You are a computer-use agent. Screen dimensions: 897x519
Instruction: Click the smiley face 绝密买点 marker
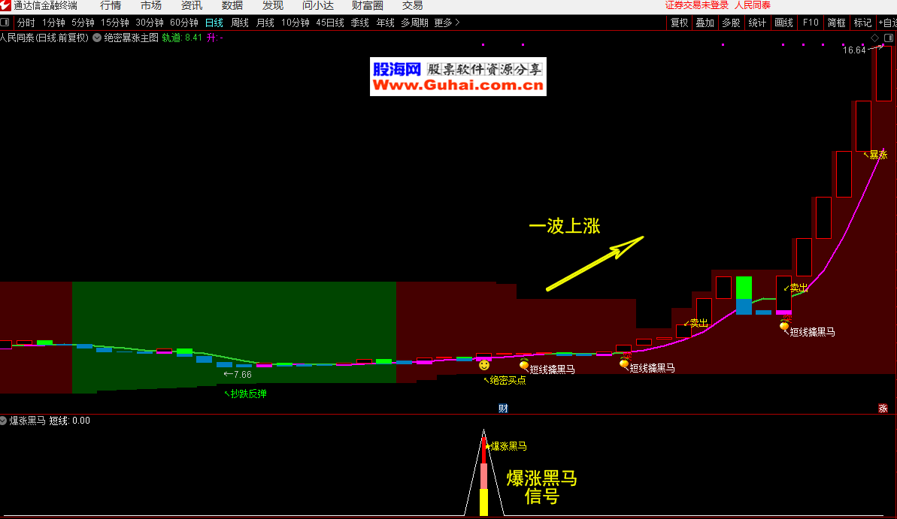coord(483,365)
